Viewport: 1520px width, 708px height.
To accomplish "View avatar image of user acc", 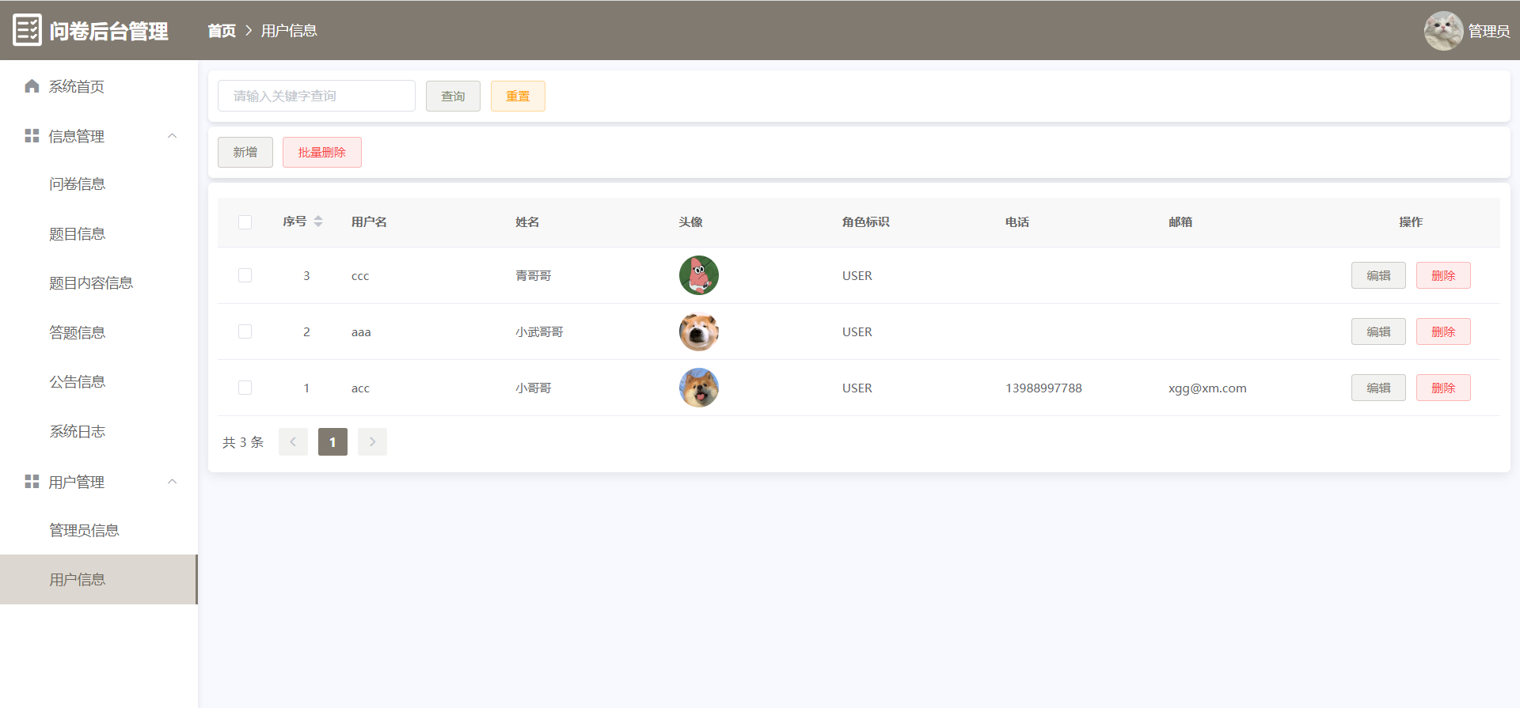I will 699,388.
